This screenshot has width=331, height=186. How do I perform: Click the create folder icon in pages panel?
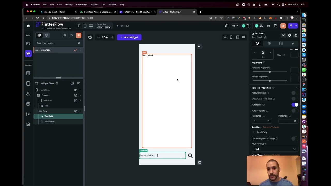pos(72,35)
